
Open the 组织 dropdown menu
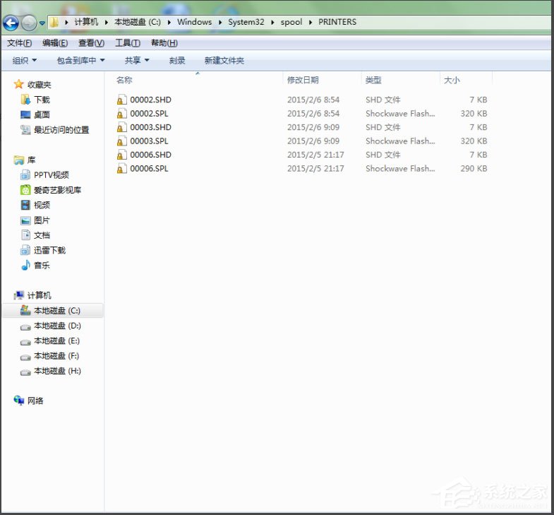[x=25, y=61]
